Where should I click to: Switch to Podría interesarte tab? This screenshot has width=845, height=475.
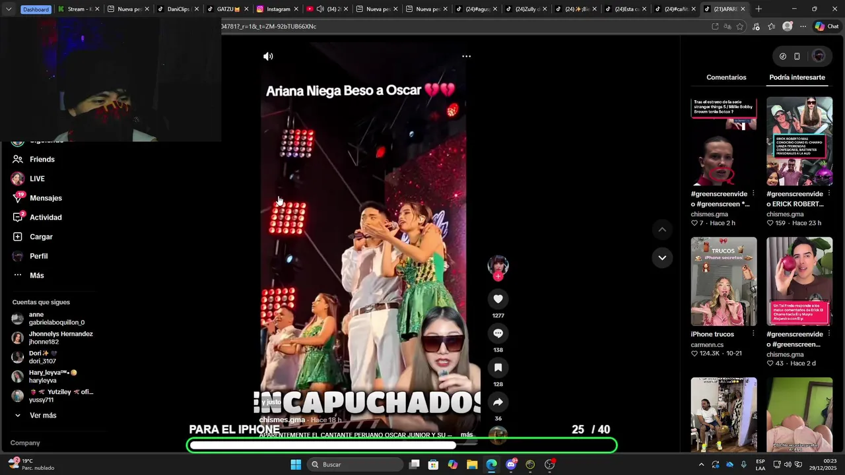[x=797, y=77]
